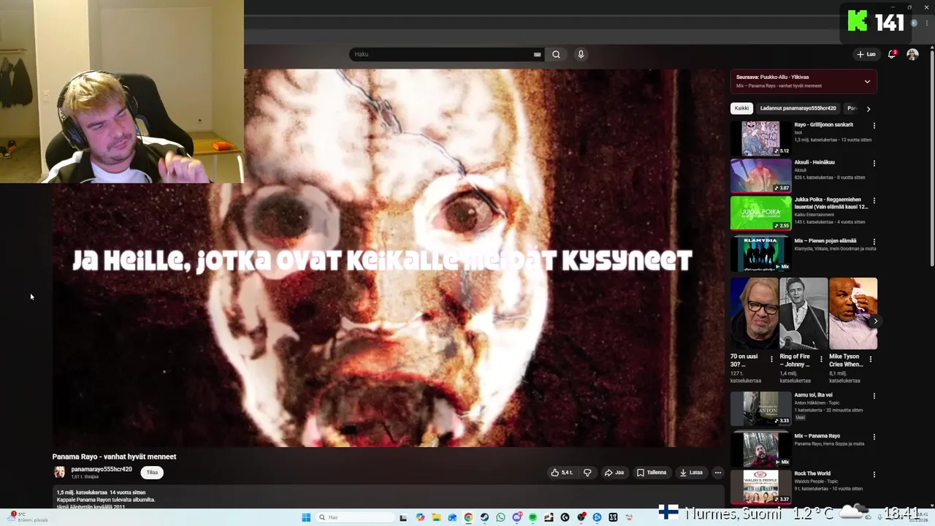
Task: Save video with Tallenna button
Action: 652,473
